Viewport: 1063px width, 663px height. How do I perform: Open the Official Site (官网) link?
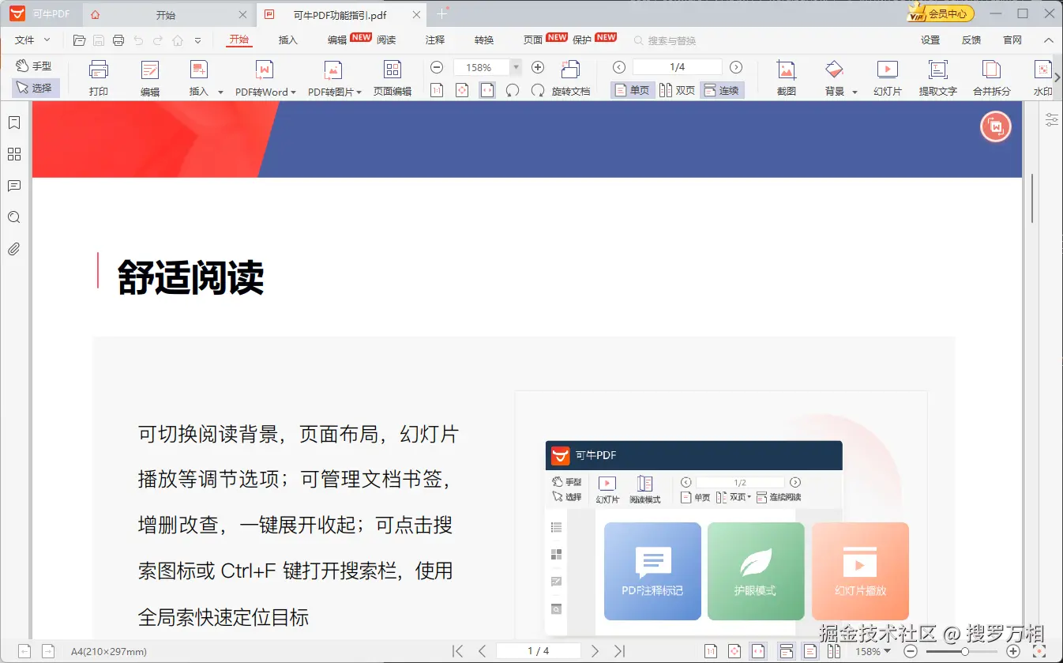click(x=1012, y=40)
